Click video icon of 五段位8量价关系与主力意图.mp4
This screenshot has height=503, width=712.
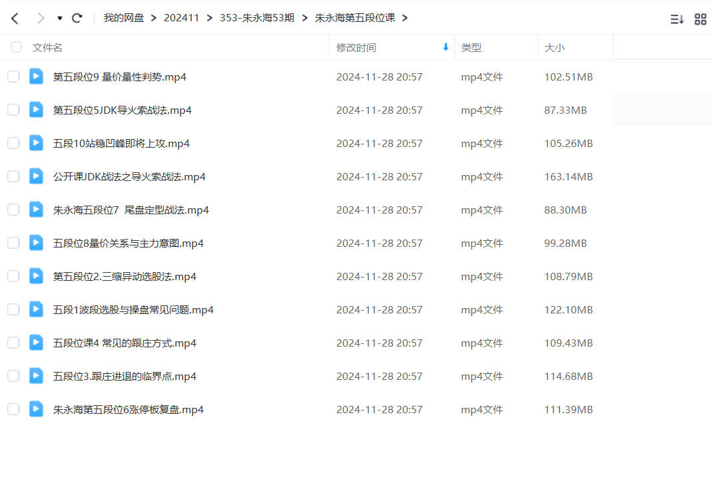(37, 243)
